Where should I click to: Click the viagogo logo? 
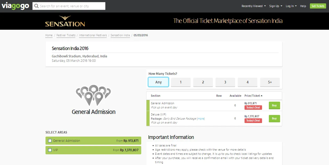tap(15, 6)
